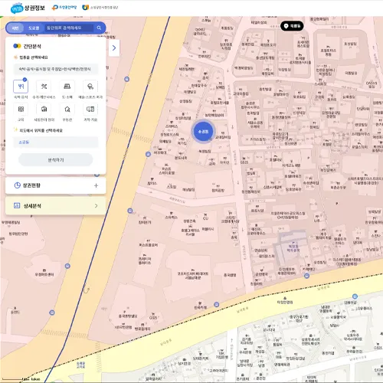Click the black 북창동 location pill

click(x=292, y=26)
